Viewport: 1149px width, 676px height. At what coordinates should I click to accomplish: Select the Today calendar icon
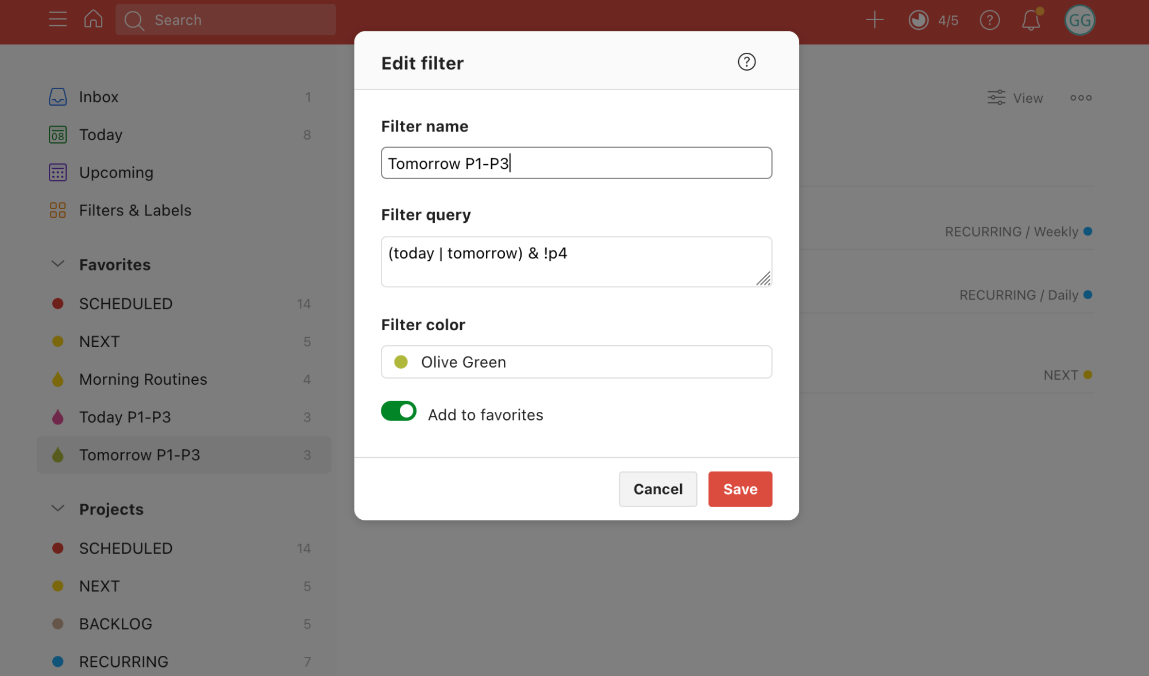(x=57, y=134)
